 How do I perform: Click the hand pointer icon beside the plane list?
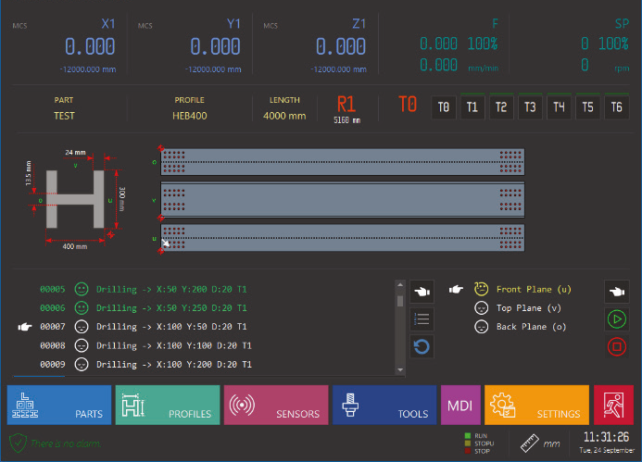(618, 291)
